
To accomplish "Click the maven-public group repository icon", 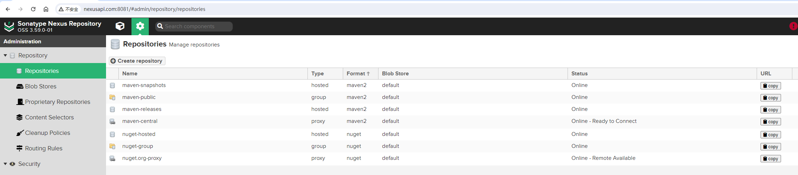I will pos(112,98).
